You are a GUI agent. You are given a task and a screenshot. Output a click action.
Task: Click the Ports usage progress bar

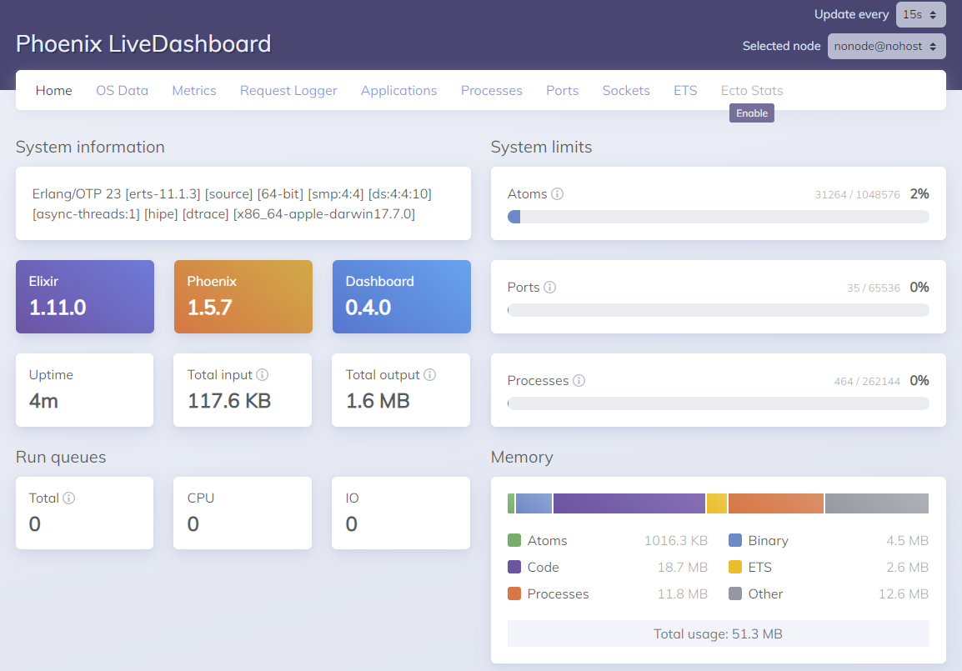718,310
